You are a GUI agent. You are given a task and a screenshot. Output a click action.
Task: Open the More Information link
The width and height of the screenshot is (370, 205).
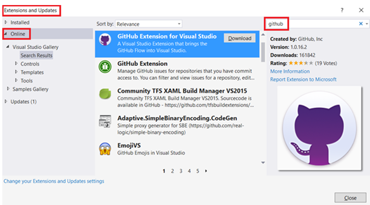click(290, 72)
